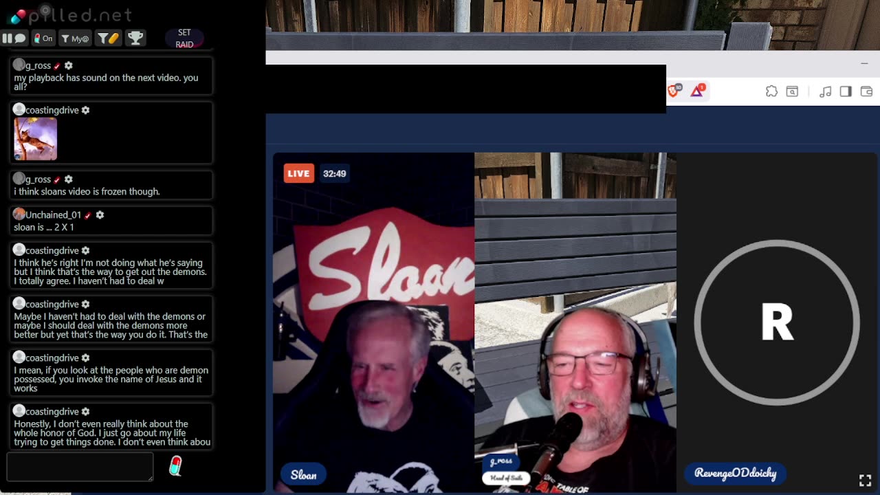Open Brave Rewards triangle icon
This screenshot has height=495, width=880.
697,91
